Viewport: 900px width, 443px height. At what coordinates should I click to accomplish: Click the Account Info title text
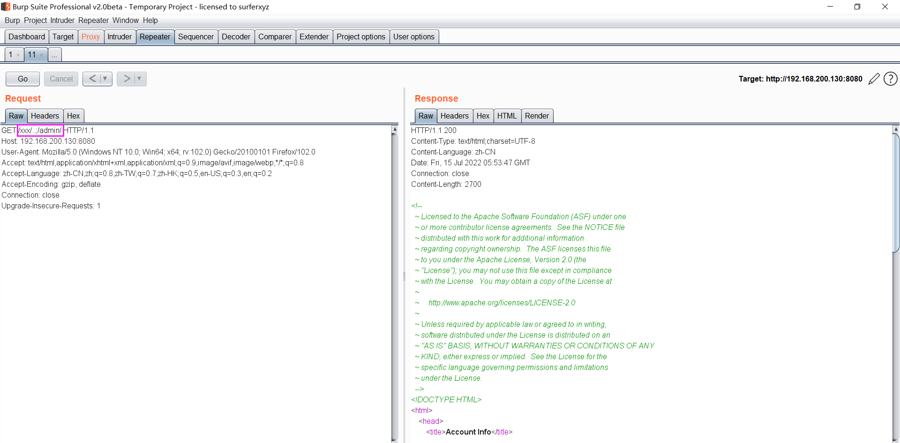coord(468,432)
